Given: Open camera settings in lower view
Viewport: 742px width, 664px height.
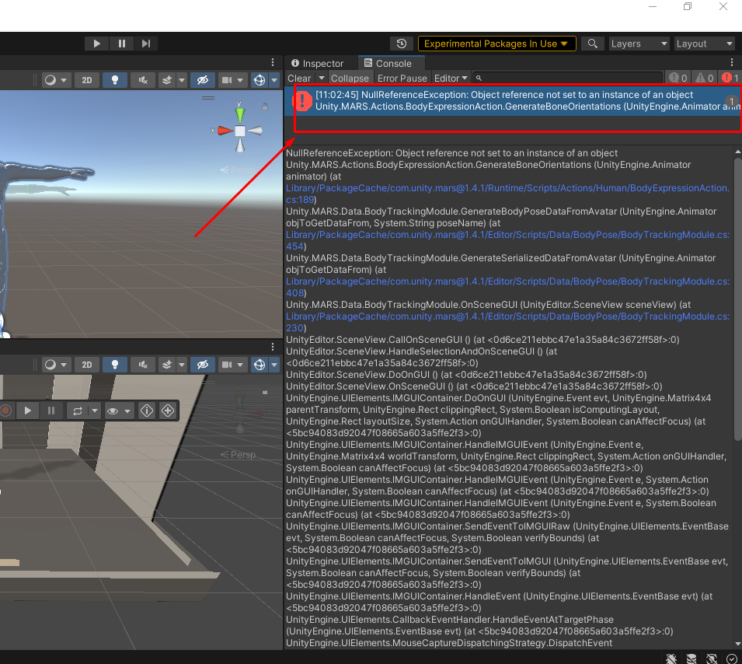Looking at the screenshot, I should (x=232, y=365).
